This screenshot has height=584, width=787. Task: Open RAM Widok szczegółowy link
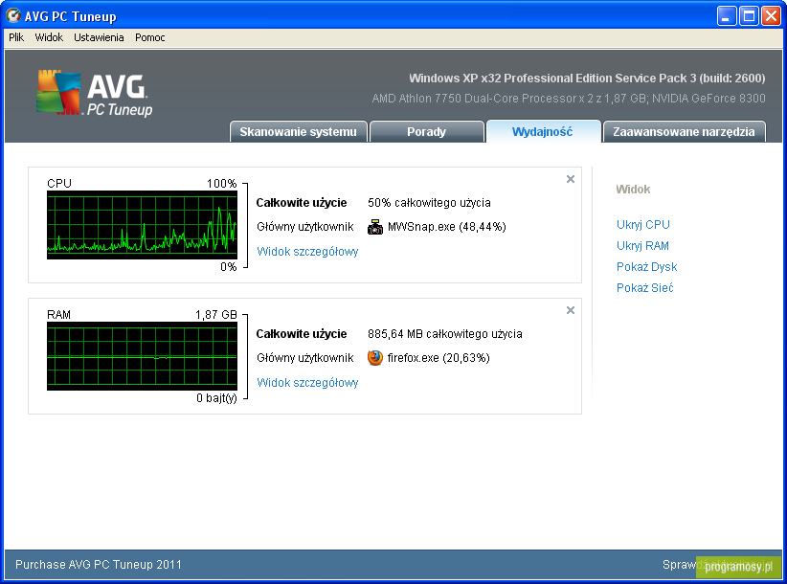click(307, 382)
